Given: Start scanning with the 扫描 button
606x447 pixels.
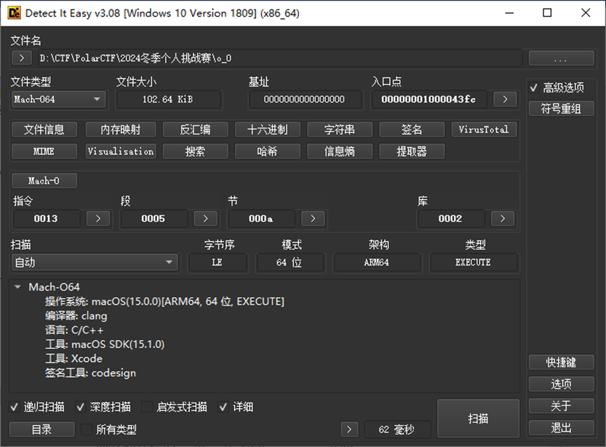Looking at the screenshot, I should (x=478, y=419).
